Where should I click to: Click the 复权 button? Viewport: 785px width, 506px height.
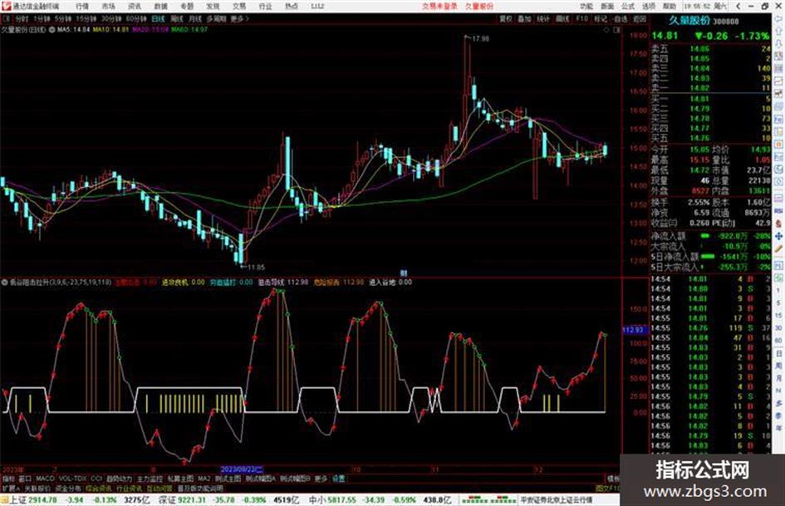506,18
